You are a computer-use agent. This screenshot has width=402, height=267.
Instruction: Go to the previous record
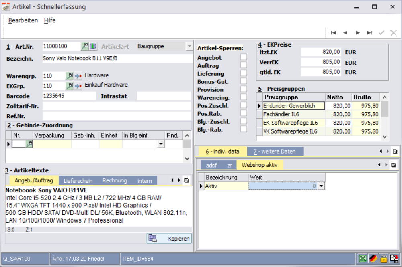click(x=345, y=33)
